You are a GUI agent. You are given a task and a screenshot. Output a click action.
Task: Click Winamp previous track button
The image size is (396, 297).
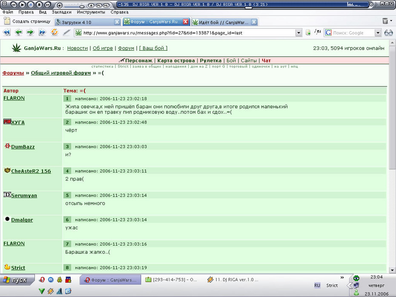point(14,5)
